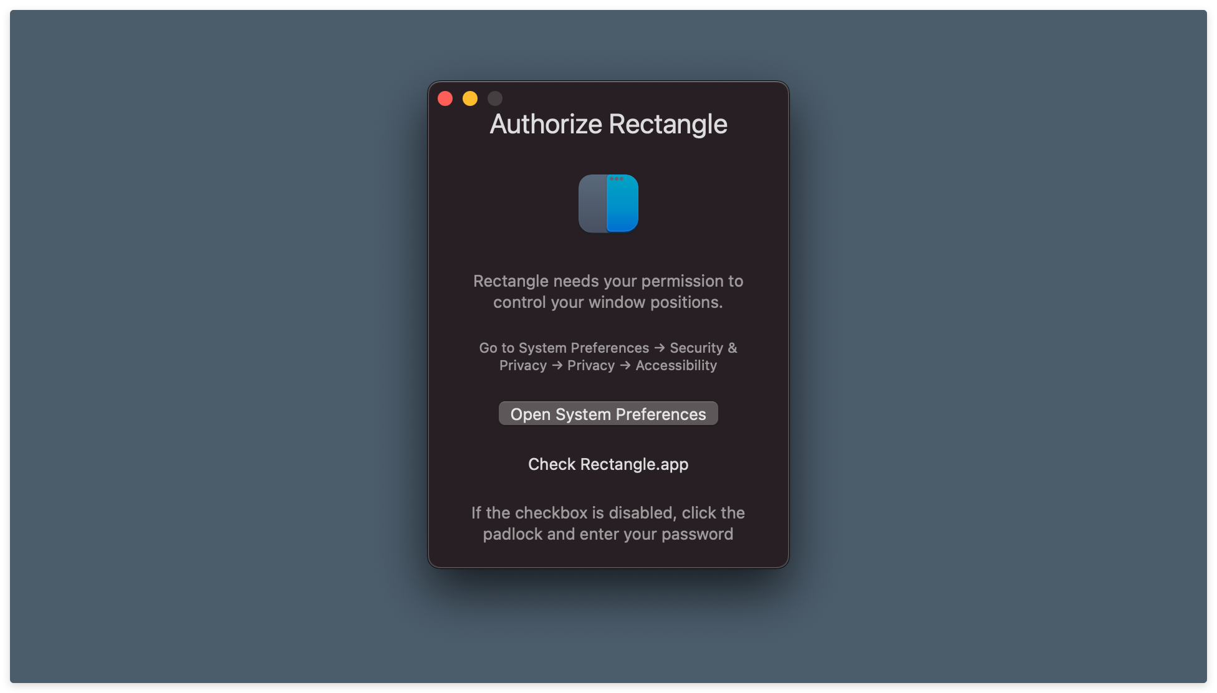
Task: Click the three dots on the Rectangle logo
Action: 617,179
